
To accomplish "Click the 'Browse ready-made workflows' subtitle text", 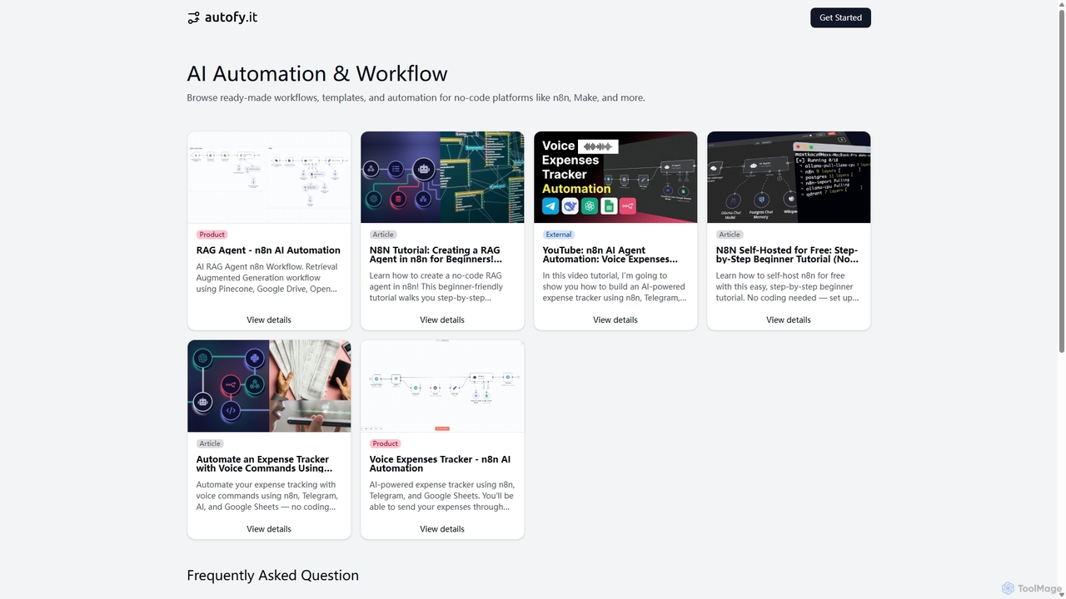I will click(x=416, y=97).
